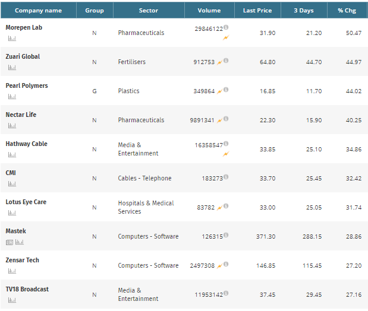
Task: Click the Last Price column header
Action: pyautogui.click(x=257, y=10)
